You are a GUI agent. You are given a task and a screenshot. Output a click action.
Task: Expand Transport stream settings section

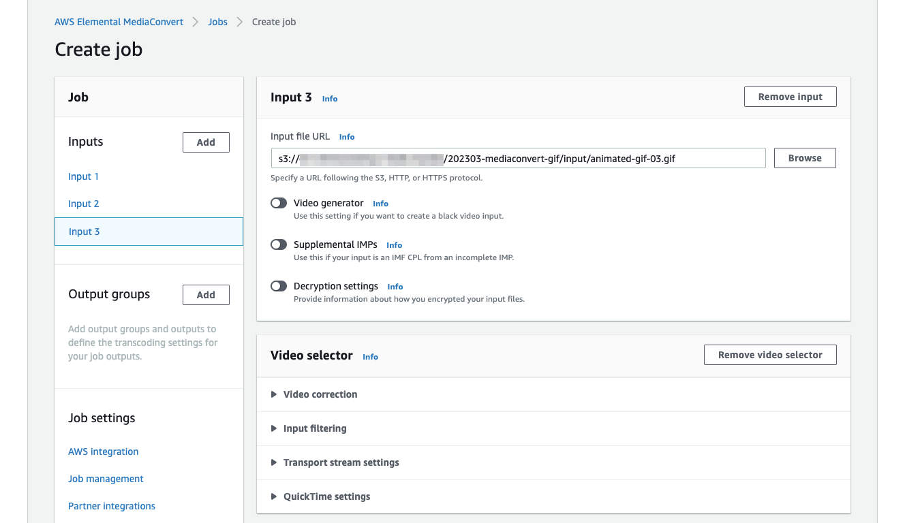tap(553, 462)
